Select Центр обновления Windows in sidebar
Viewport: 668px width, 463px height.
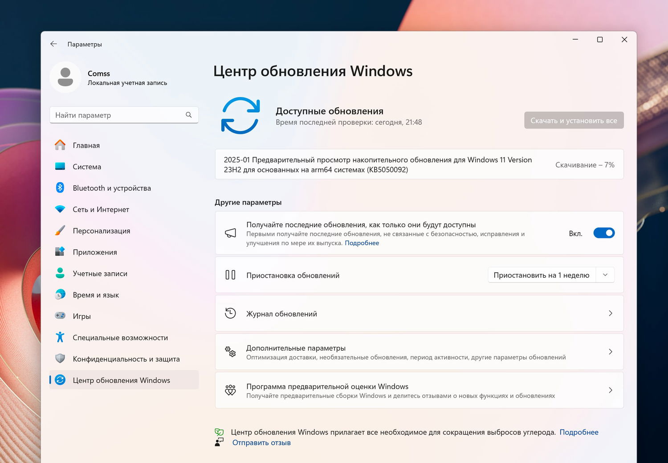click(x=124, y=380)
